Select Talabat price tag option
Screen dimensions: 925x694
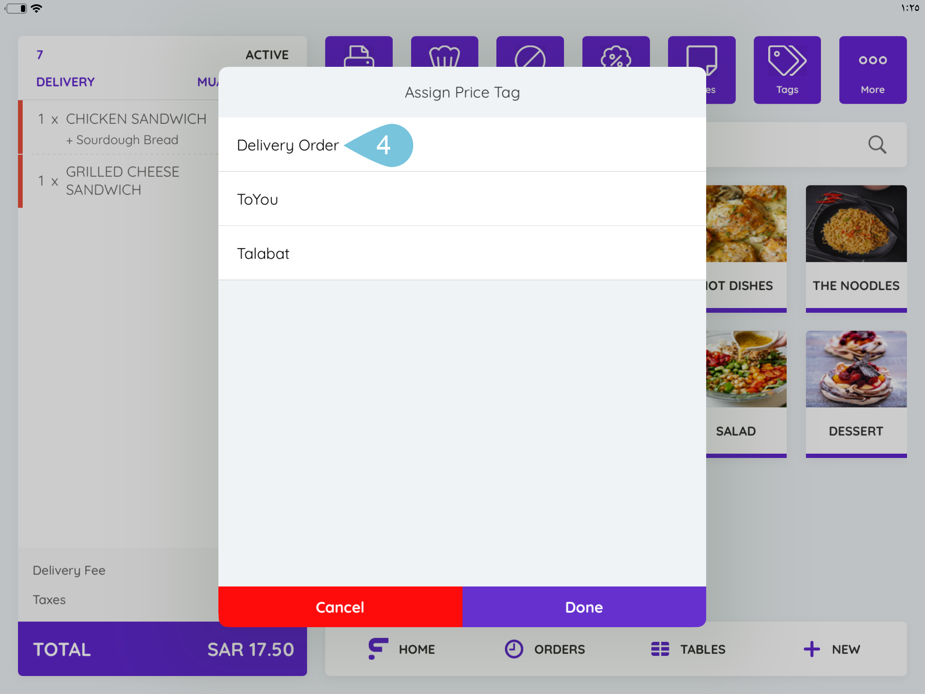(x=263, y=254)
